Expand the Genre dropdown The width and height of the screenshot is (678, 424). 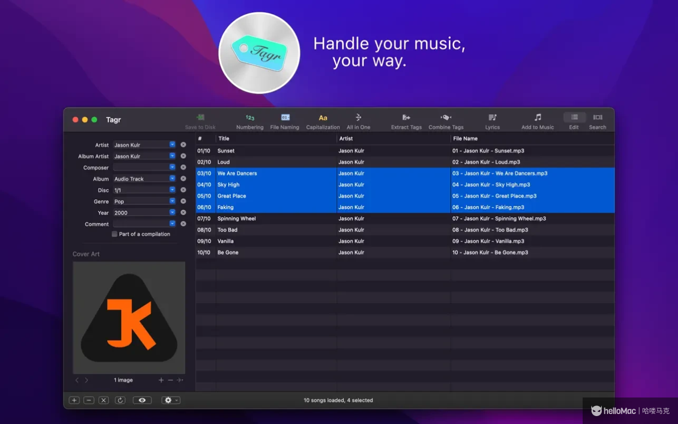pos(172,201)
